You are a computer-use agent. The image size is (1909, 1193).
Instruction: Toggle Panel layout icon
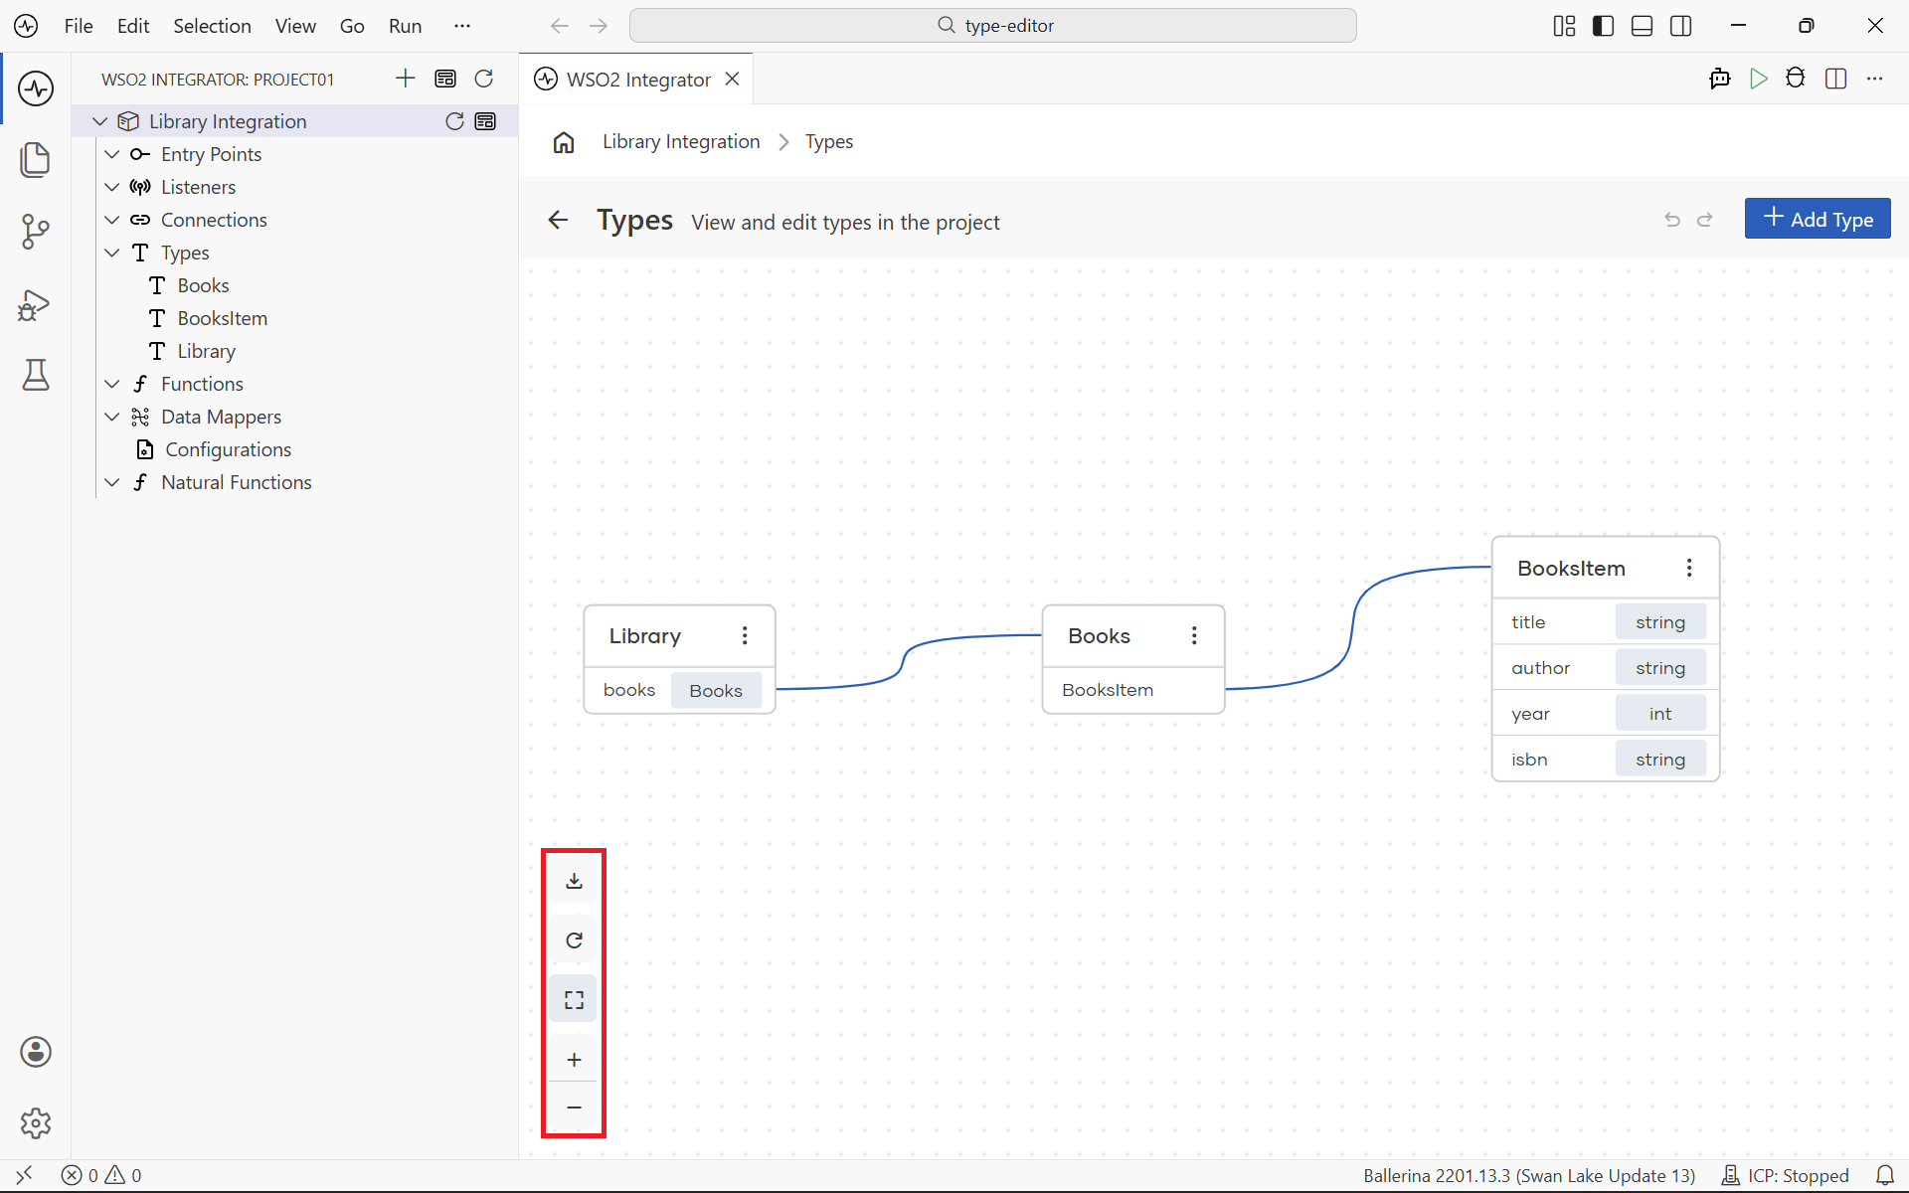point(1643,26)
